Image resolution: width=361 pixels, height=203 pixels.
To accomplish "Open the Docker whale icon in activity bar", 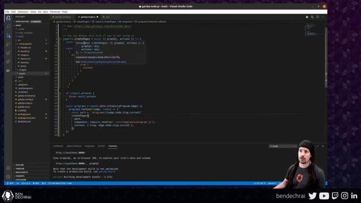I will [x=8, y=70].
